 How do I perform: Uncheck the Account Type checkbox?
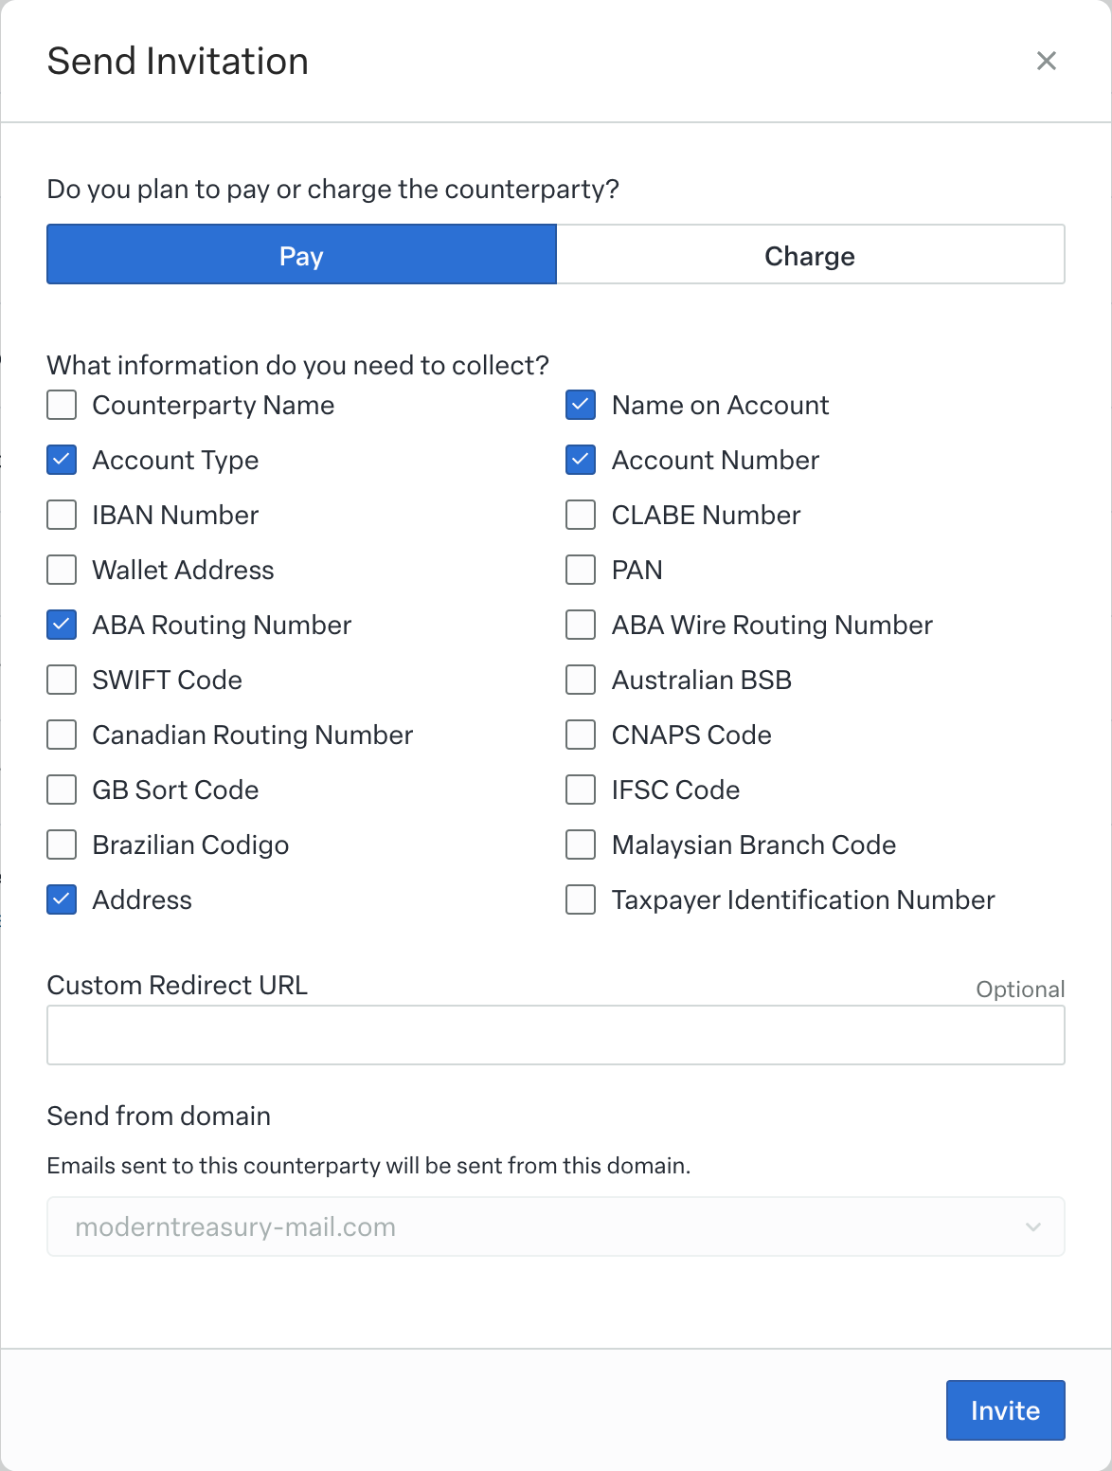coord(62,461)
